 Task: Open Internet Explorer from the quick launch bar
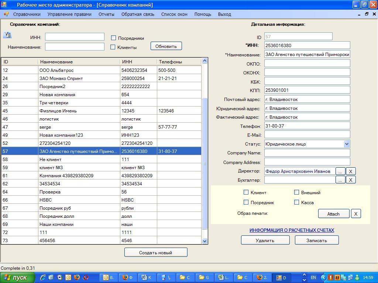(43, 277)
